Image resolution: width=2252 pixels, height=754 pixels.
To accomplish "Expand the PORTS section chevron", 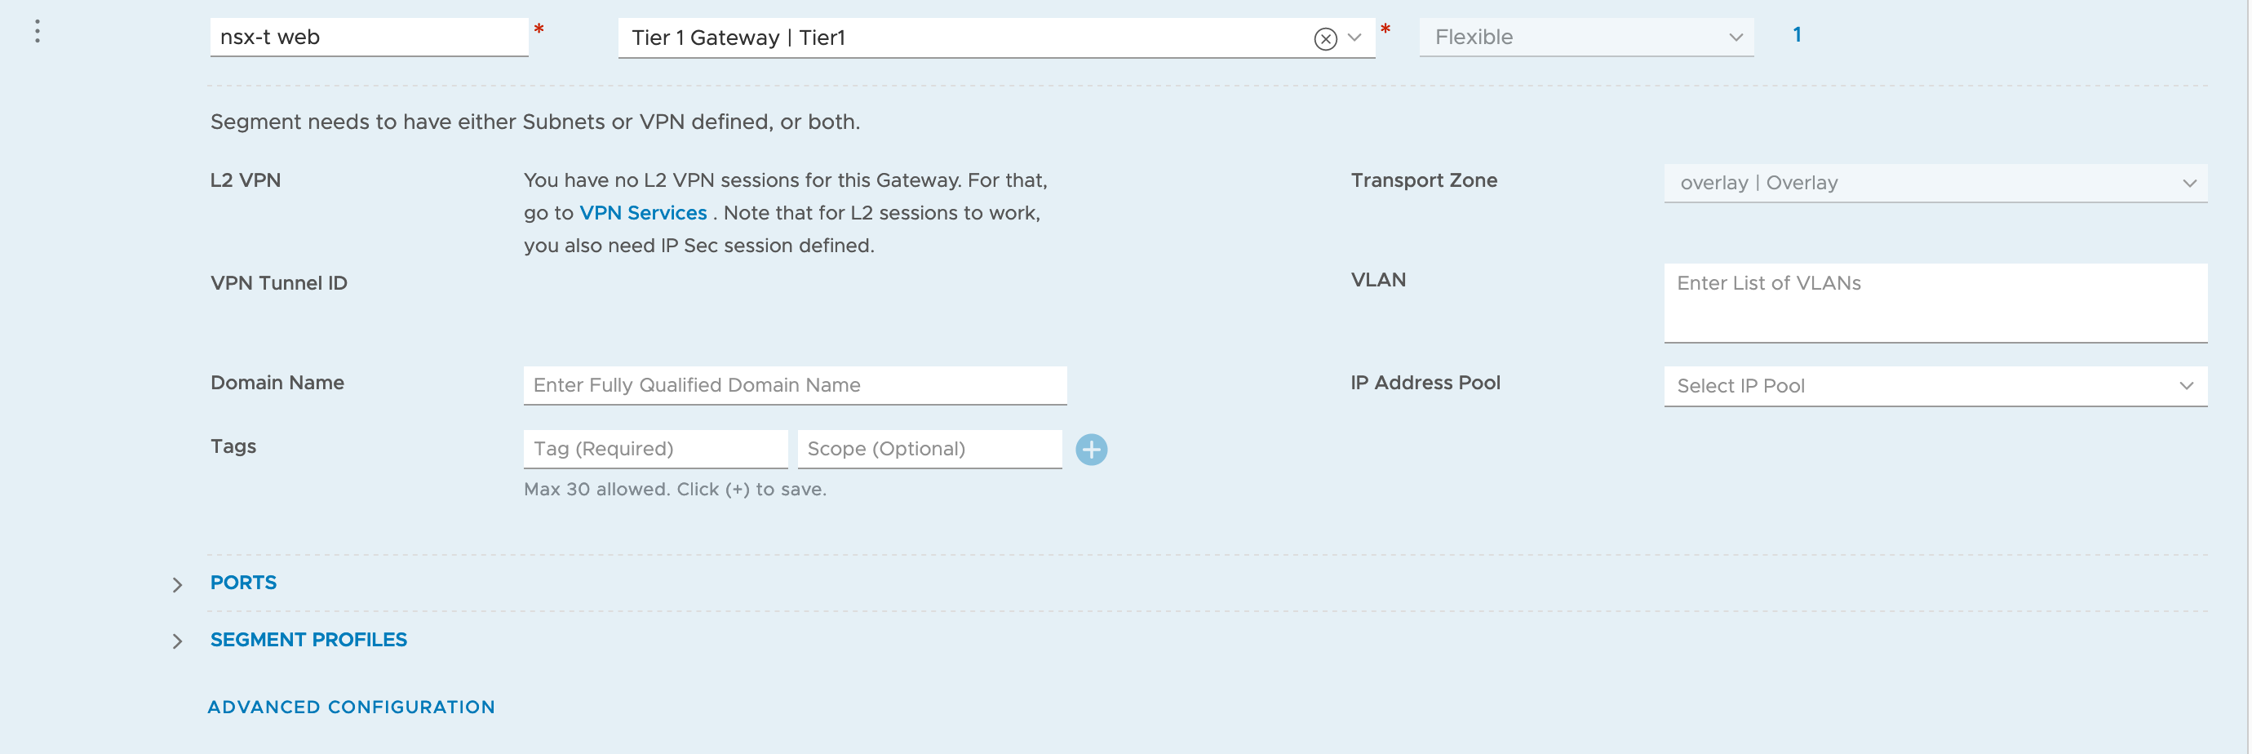I will click(x=178, y=584).
